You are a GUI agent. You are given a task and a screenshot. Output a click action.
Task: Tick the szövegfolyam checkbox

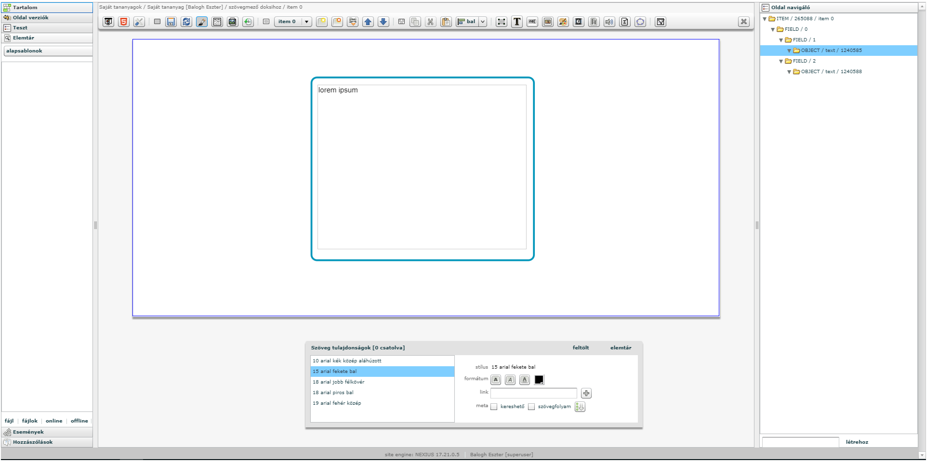[531, 407]
